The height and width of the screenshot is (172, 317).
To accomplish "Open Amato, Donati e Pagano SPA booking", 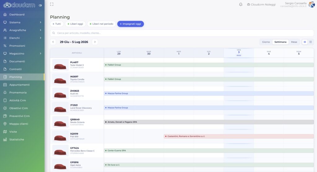I will tap(209, 122).
